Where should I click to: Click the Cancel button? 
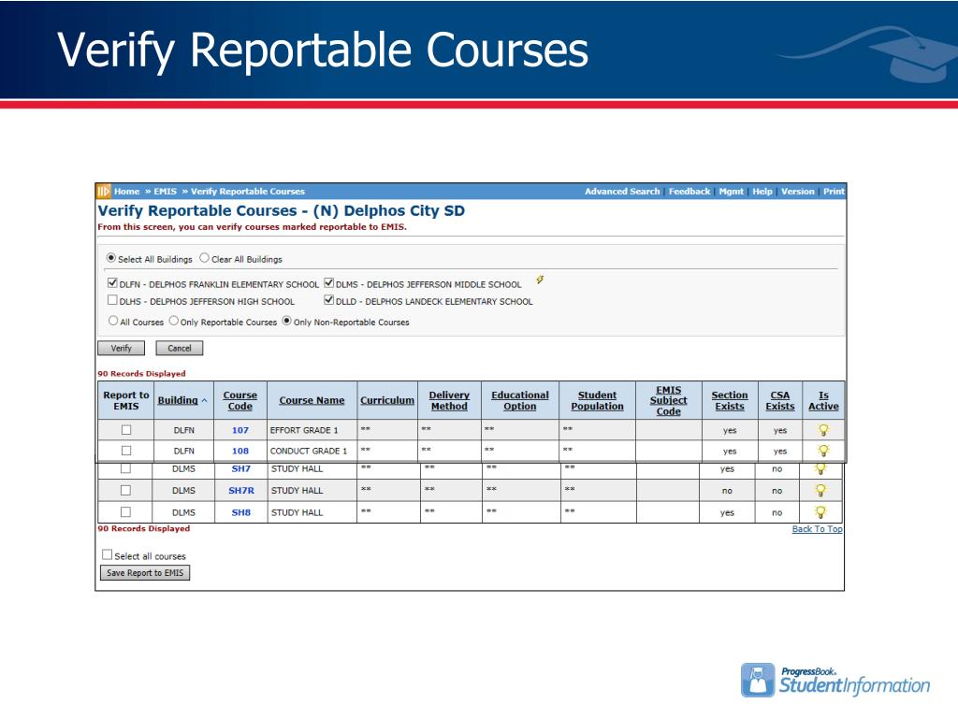click(179, 348)
